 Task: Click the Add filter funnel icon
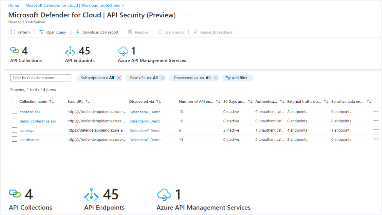coord(228,78)
